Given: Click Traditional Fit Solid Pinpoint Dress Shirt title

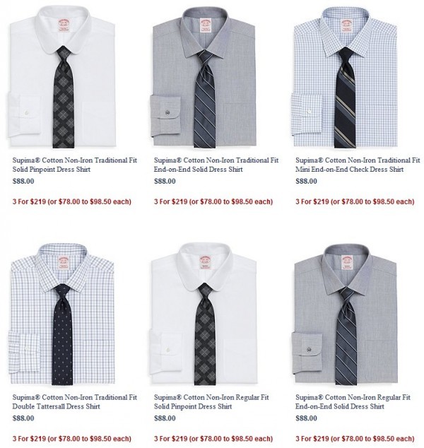Looking at the screenshot, I should click(x=75, y=165).
